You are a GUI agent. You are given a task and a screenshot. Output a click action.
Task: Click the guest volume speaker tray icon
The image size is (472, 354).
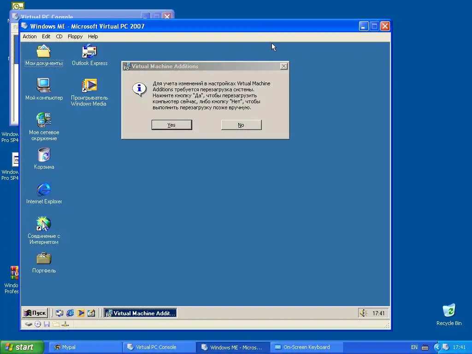363,313
